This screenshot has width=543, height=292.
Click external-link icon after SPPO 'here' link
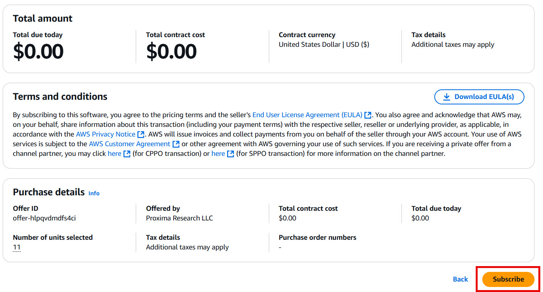[231, 154]
